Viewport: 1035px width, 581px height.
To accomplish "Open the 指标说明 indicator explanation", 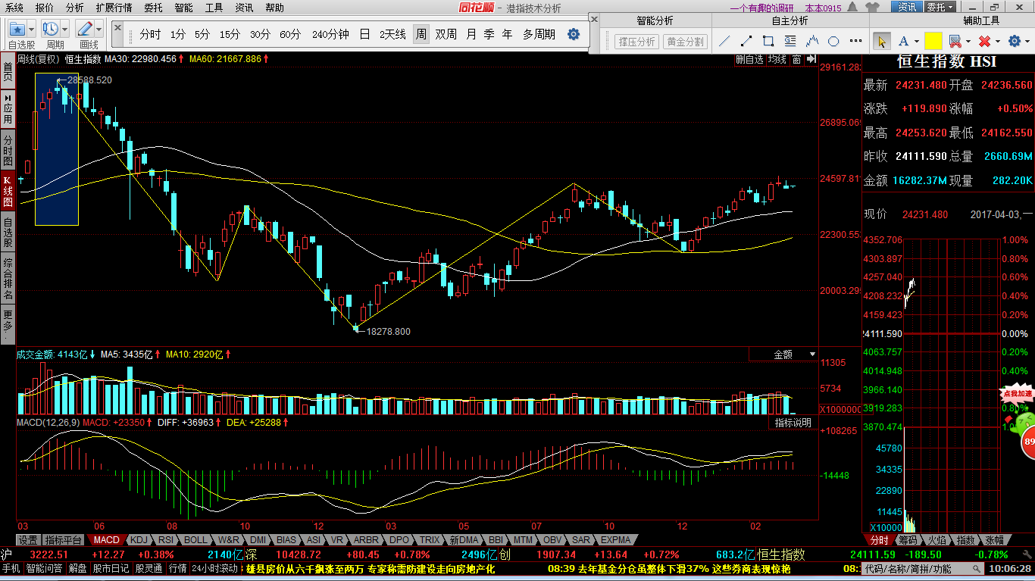I will (x=793, y=423).
